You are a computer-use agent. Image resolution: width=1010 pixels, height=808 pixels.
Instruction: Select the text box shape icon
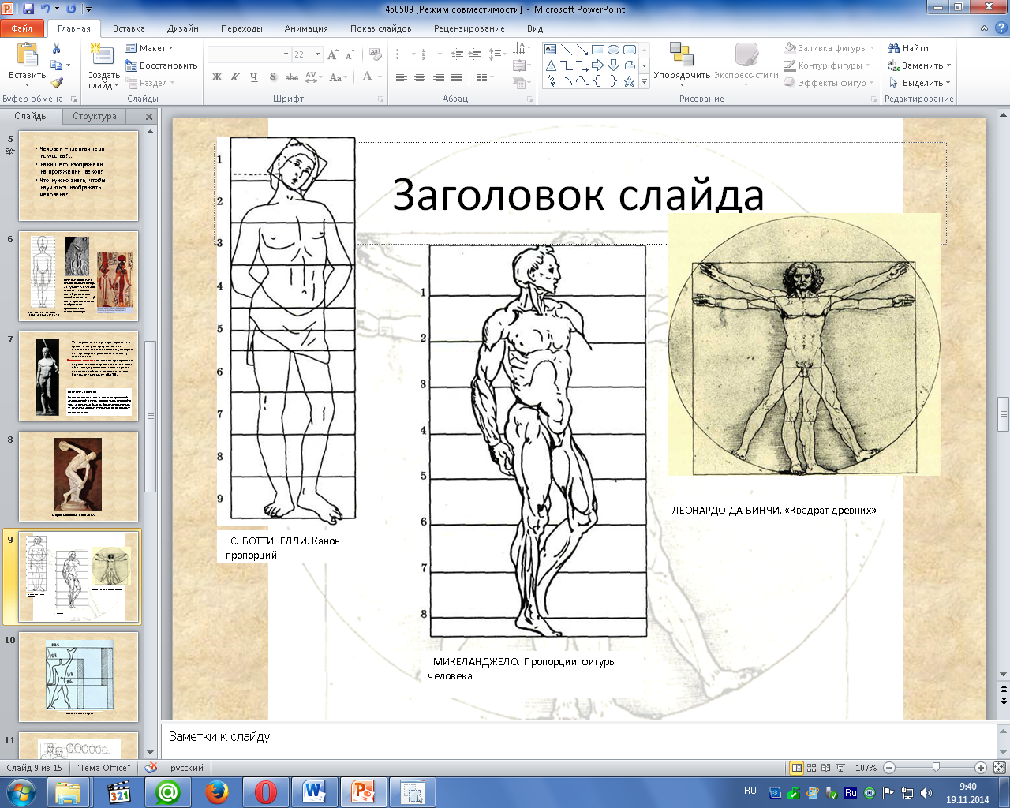(551, 50)
